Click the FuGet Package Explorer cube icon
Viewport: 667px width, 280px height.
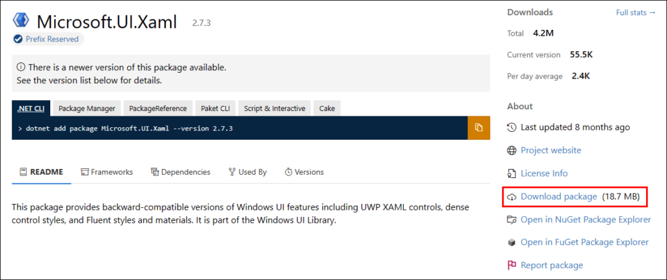pos(511,242)
